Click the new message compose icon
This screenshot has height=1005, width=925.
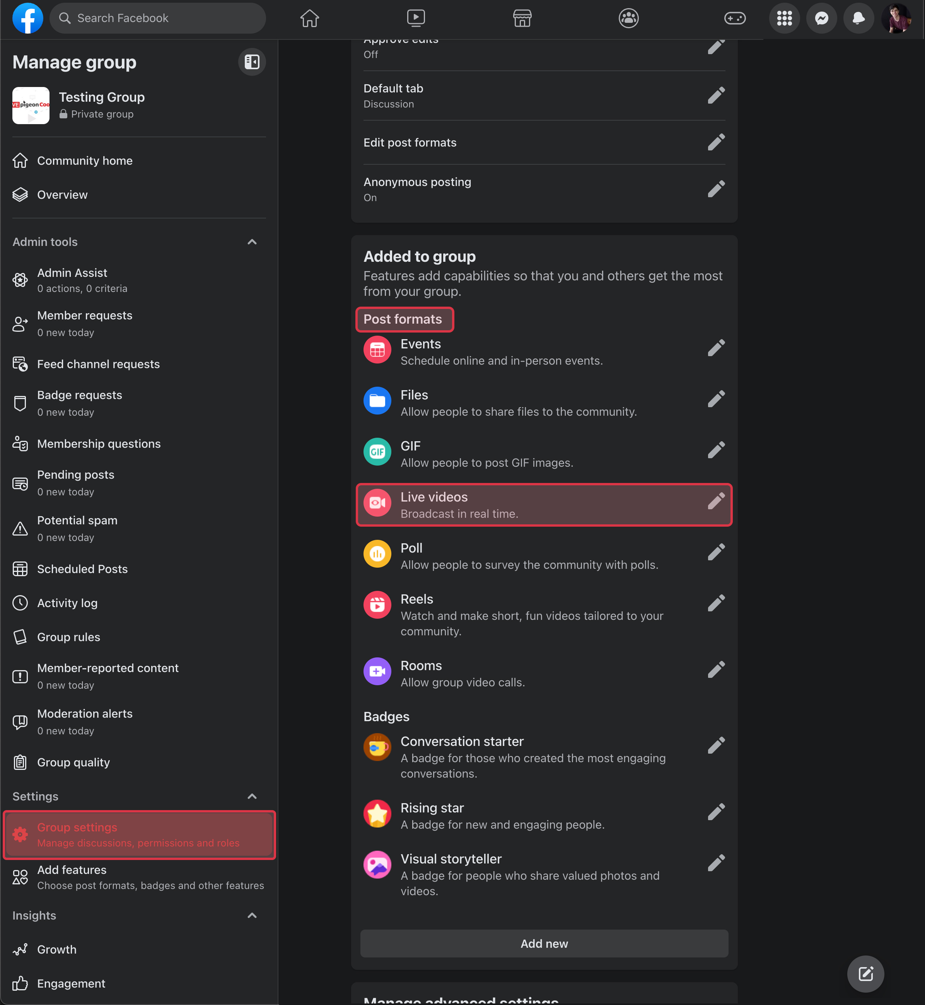865,974
